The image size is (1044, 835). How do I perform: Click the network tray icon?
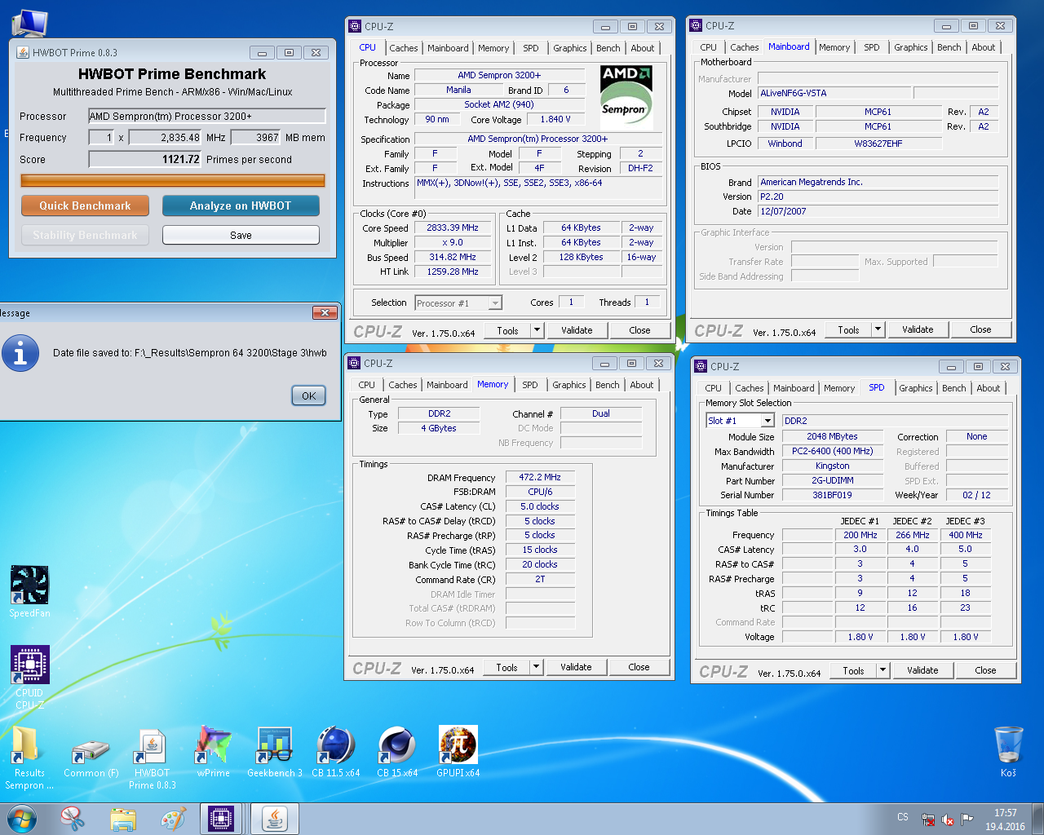928,820
